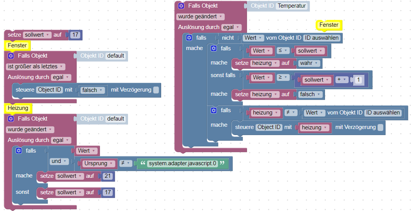The width and height of the screenshot is (413, 211).
Task: Open the ≤ comparison operator dropdown
Action: click(x=283, y=51)
